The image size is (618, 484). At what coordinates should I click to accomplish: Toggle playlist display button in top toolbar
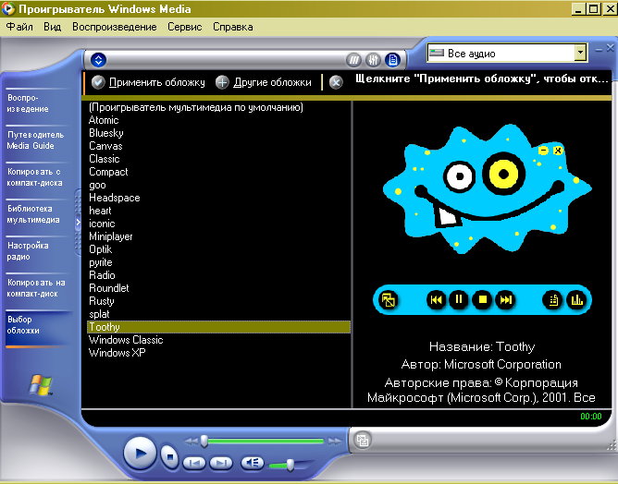pyautogui.click(x=392, y=60)
